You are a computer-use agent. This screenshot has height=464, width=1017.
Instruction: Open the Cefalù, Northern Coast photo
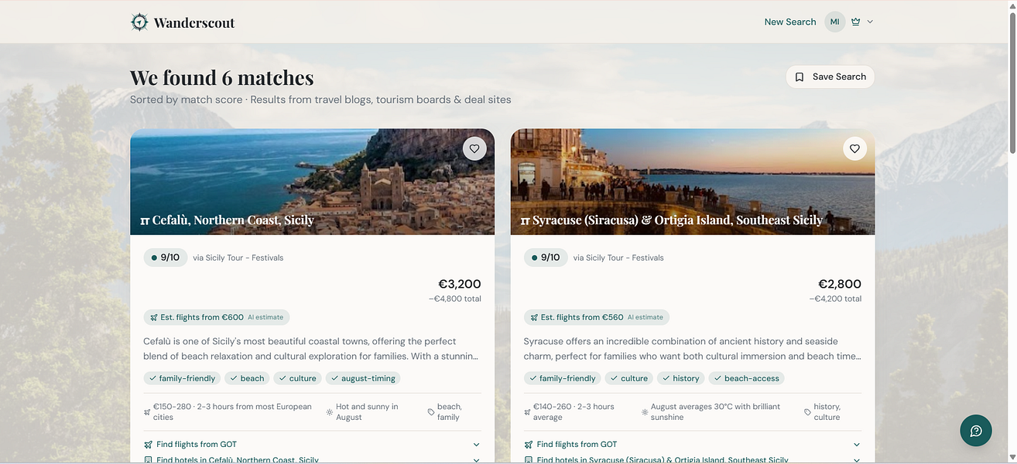[312, 182]
